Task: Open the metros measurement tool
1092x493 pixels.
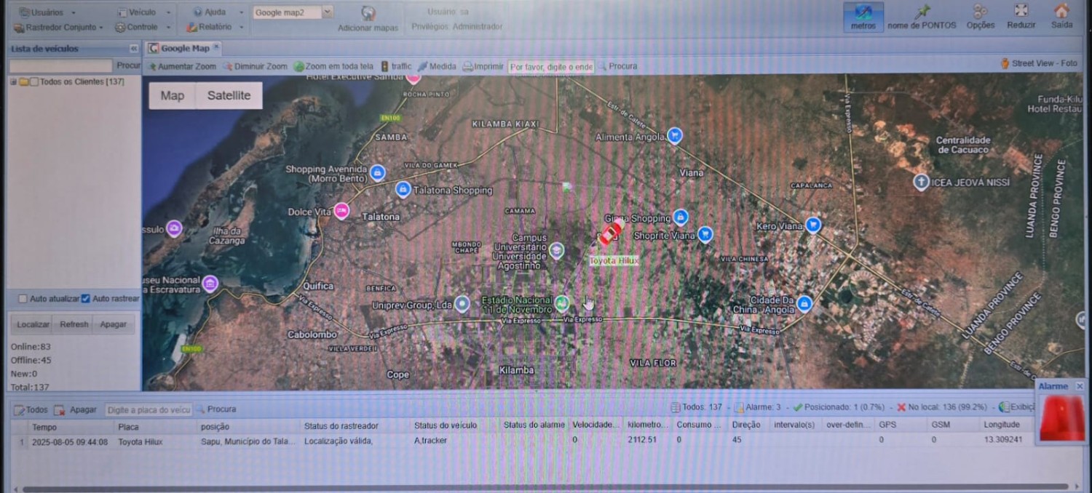Action: pyautogui.click(x=863, y=13)
